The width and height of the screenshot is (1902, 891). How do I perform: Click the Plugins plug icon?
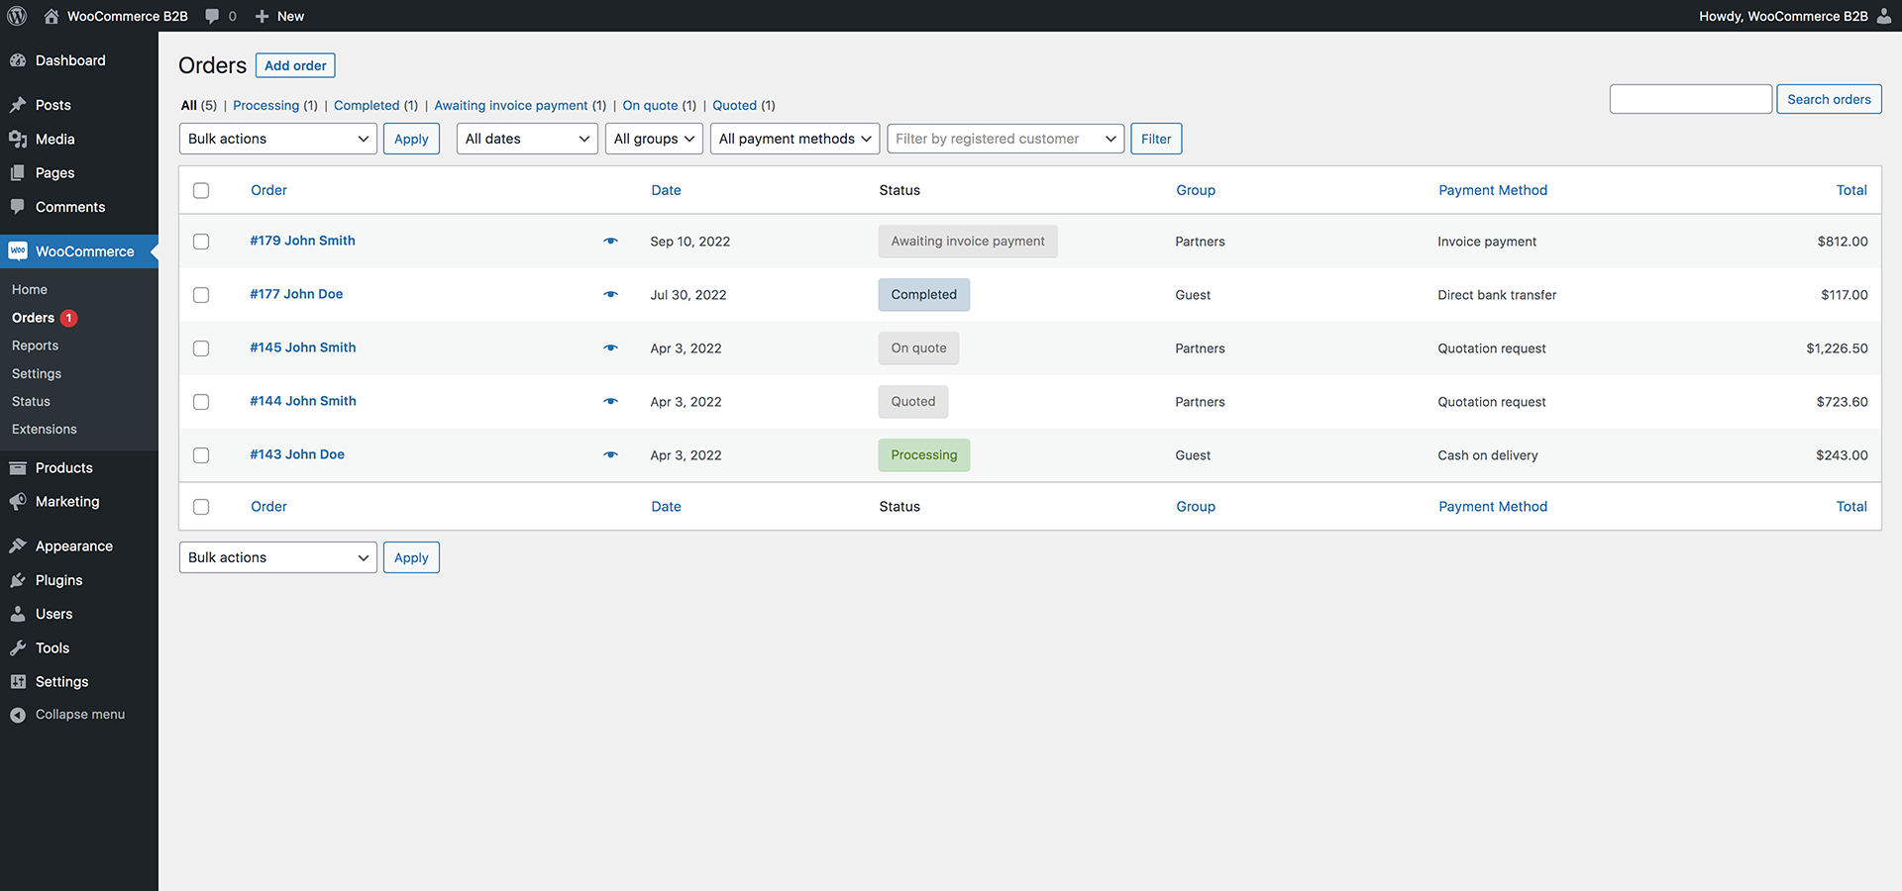[x=18, y=580]
